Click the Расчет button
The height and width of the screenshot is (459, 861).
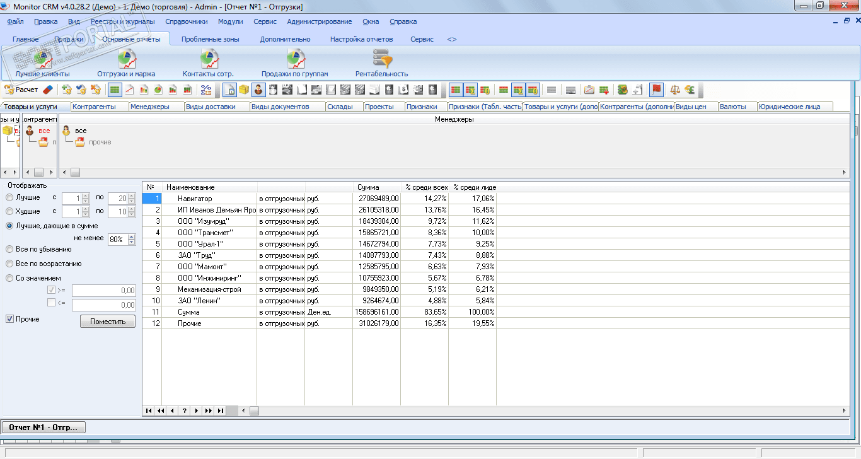tap(21, 90)
